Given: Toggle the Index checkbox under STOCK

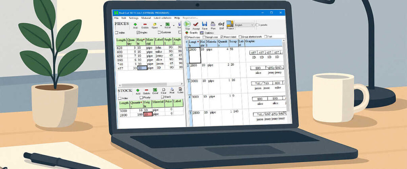Looking at the screenshot, I should coord(119,98).
